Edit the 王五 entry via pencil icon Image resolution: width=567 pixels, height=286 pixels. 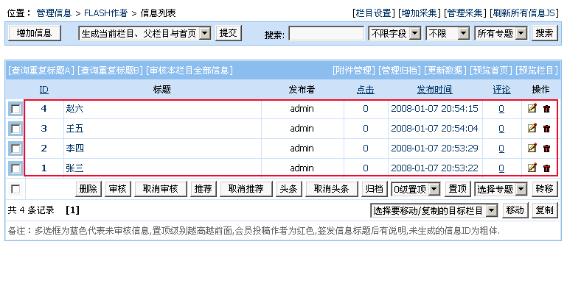point(532,128)
